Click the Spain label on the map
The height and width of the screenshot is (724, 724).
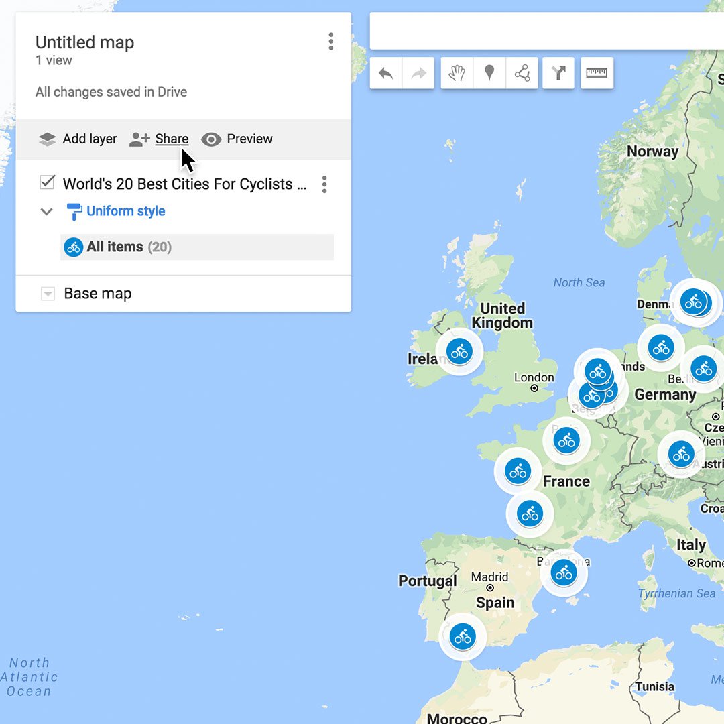pos(495,603)
